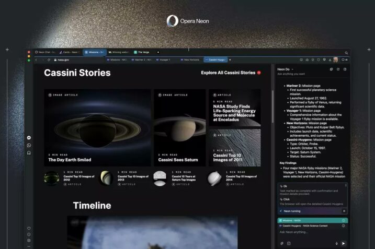Select the New Horizons sub-tab
The width and height of the screenshot is (375, 249).
click(x=190, y=60)
